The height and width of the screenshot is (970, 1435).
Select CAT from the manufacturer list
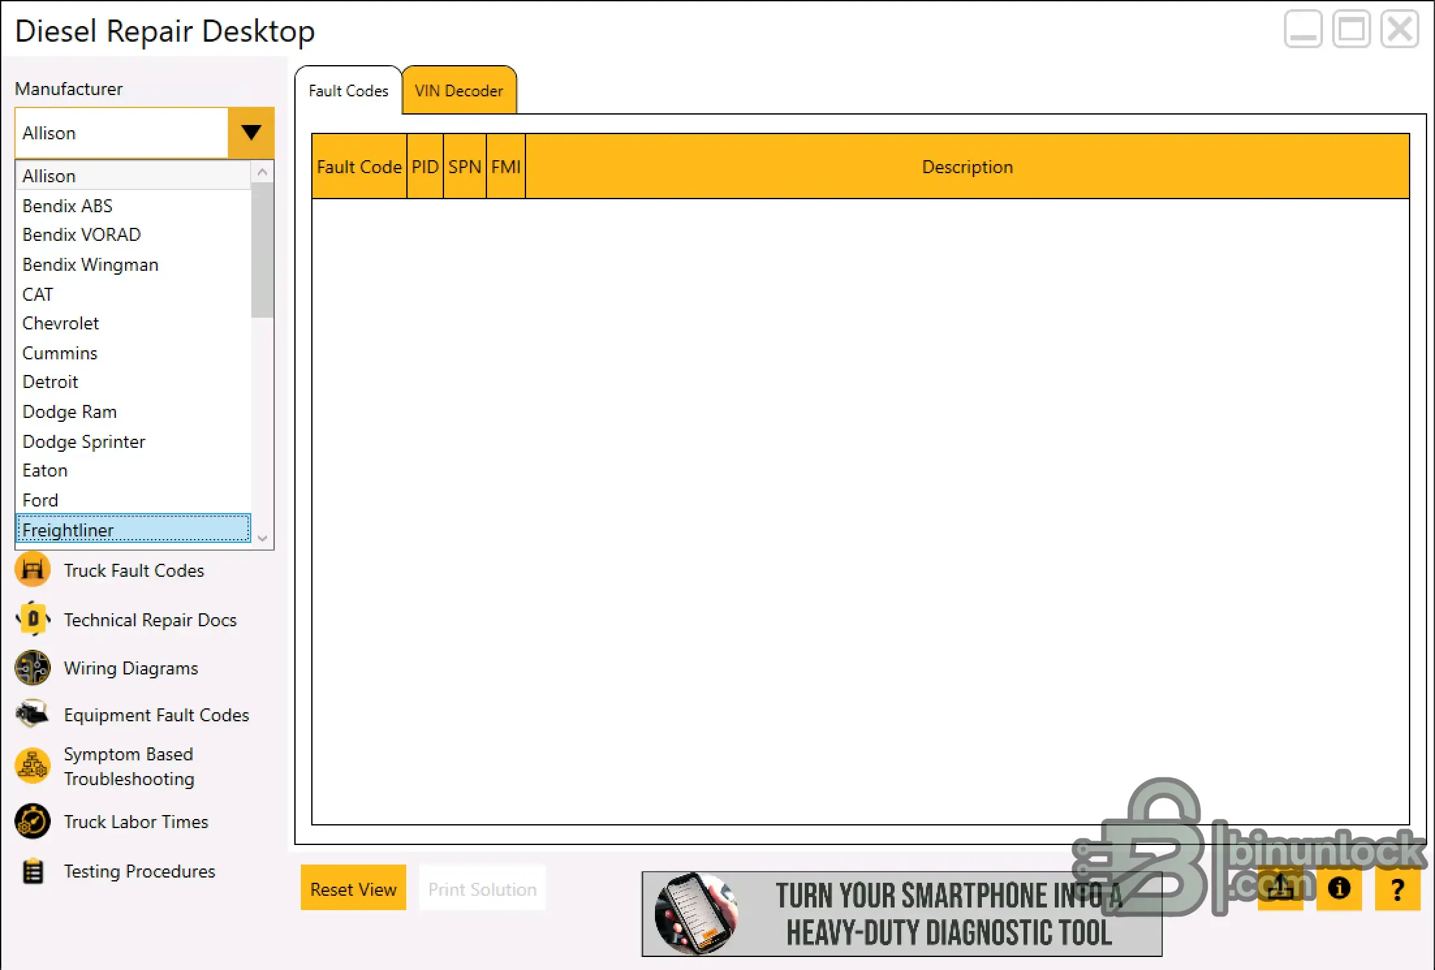[133, 294]
